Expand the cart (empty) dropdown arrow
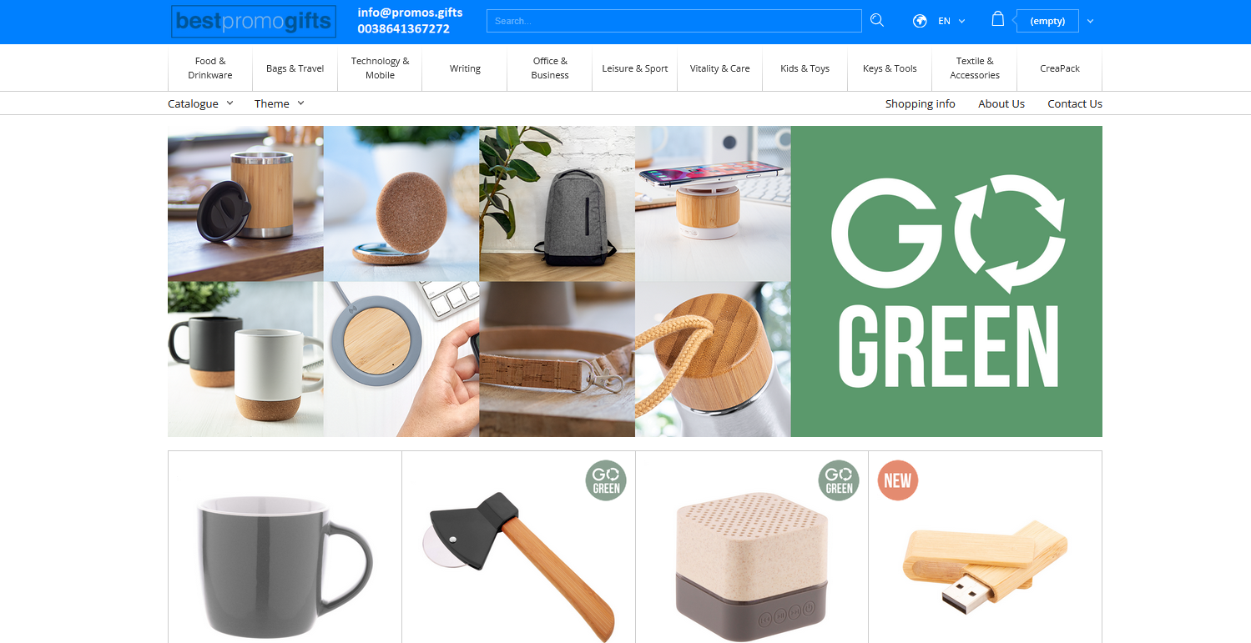Viewport: 1251px width, 643px height. click(x=1090, y=21)
